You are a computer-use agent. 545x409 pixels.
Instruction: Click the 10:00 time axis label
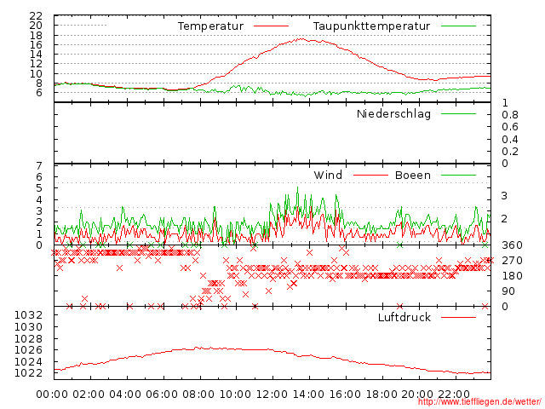click(x=235, y=395)
